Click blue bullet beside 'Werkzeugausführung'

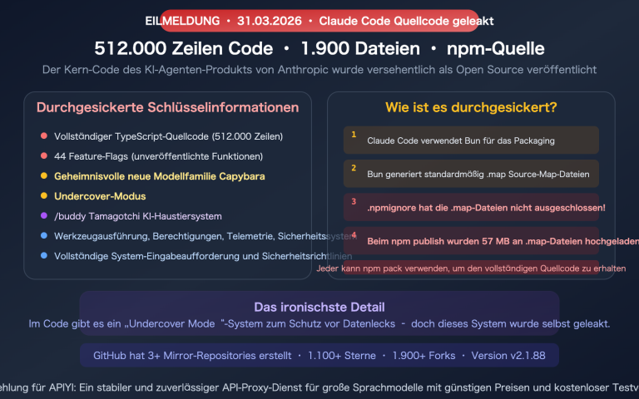[44, 235]
